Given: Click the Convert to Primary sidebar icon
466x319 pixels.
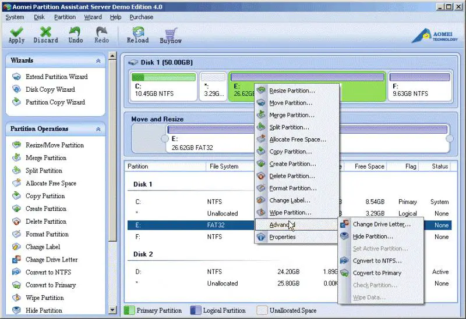Looking at the screenshot, I should point(17,285).
